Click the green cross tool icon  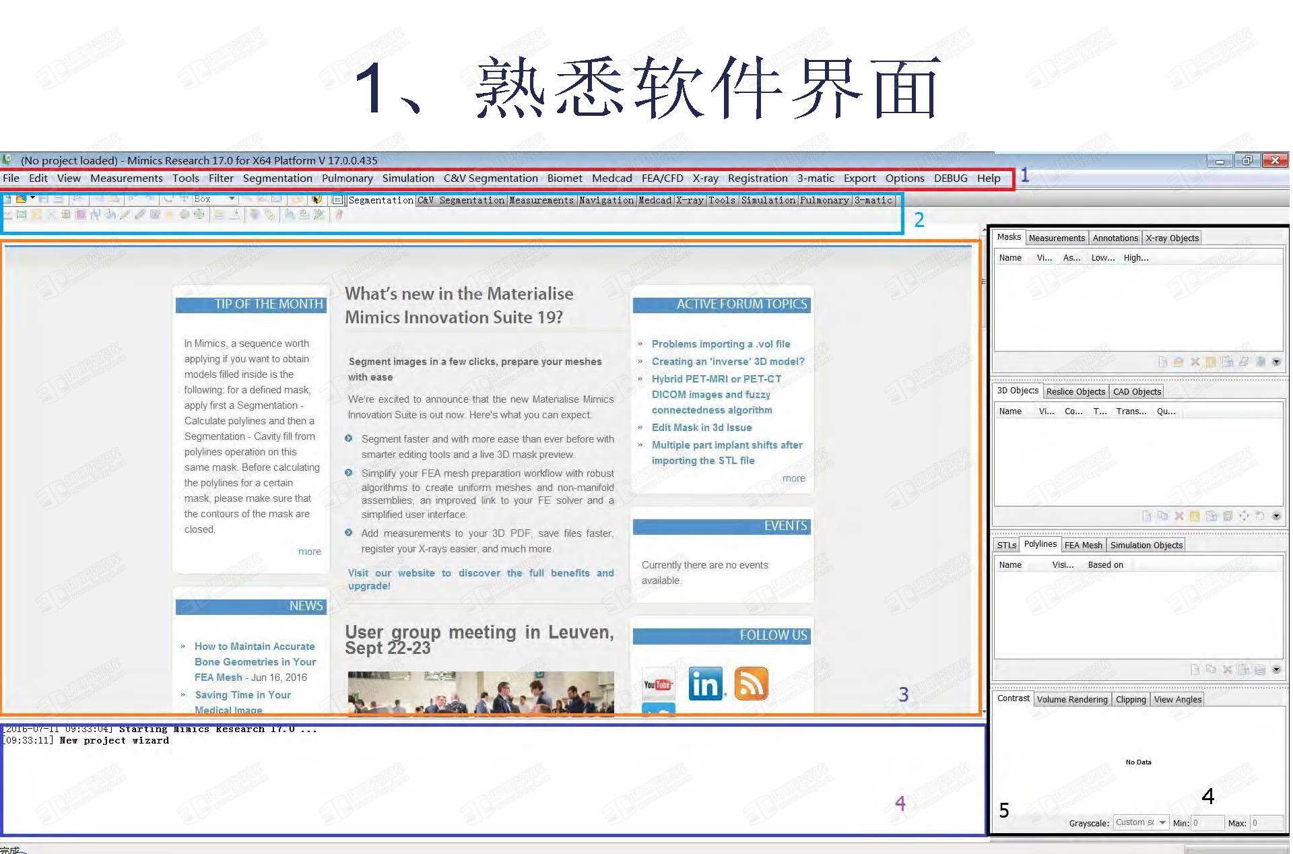click(x=199, y=215)
